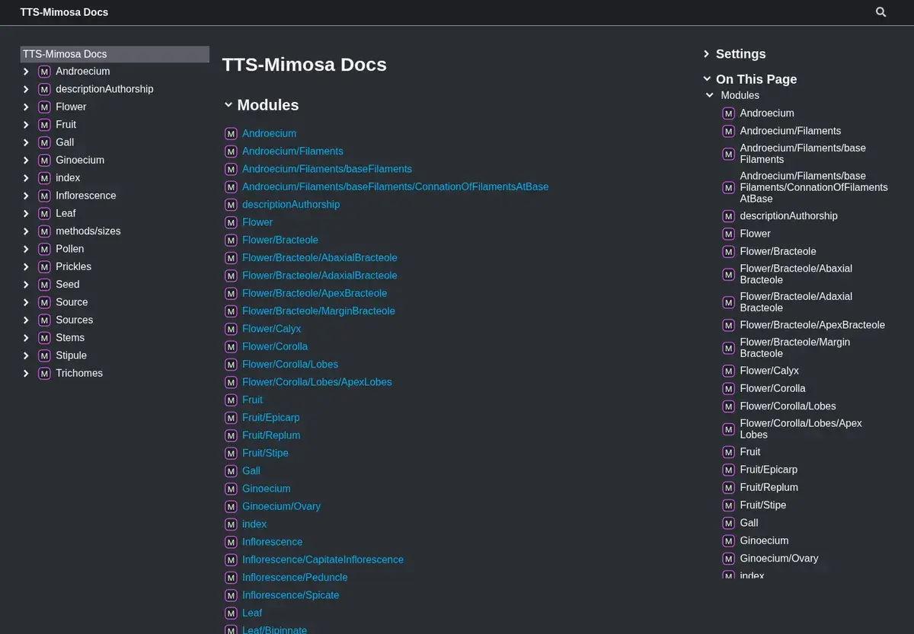
Task: Open Flower/Bracteole link in Modules list
Action: click(x=280, y=240)
